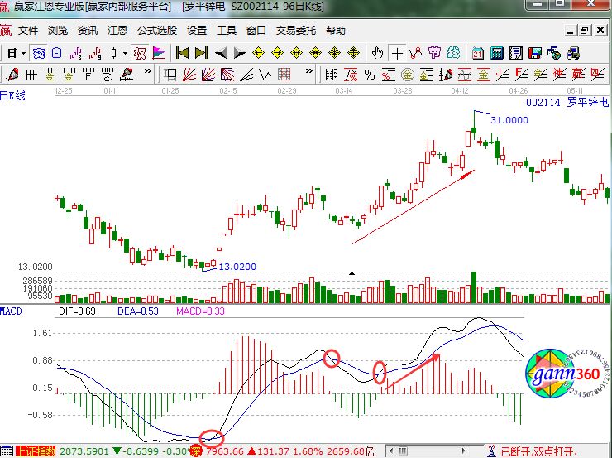The width and height of the screenshot is (612, 458).
Task: Open the calendar icon showing 21
Action: 478,53
